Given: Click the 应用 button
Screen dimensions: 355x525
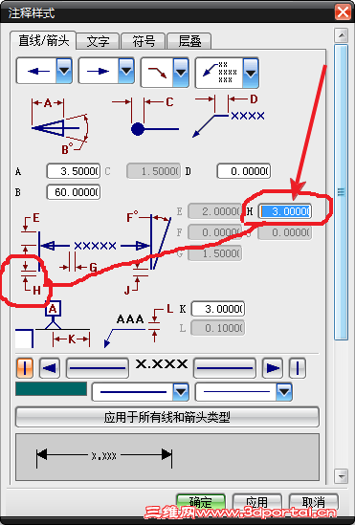Looking at the screenshot, I should pos(256,502).
